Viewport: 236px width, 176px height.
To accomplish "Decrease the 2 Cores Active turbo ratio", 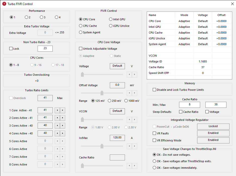I will tap(57, 118).
